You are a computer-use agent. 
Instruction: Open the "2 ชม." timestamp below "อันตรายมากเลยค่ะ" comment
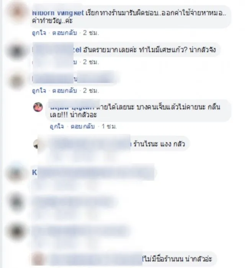(91, 62)
